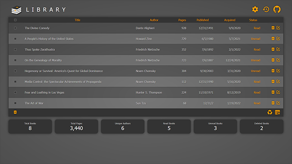292x164 pixels.
Task: Delete A People's History of the United States
Action: click(x=273, y=39)
